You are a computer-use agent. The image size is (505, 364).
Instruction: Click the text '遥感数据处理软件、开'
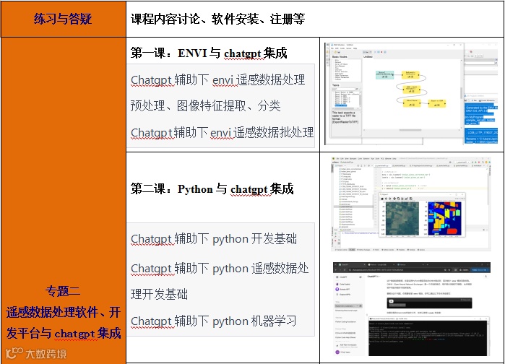[64, 312]
